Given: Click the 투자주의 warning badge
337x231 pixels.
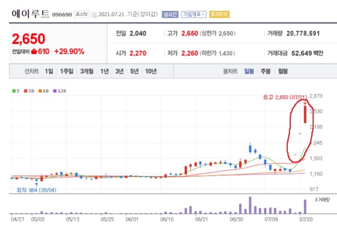Looking at the screenshot, I should pos(219,14).
